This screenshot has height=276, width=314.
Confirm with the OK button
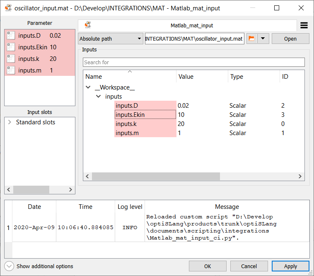(x=208, y=266)
